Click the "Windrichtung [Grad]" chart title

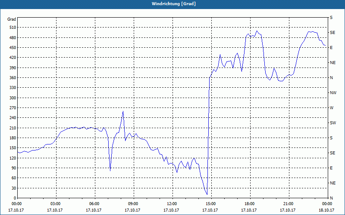(x=174, y=4)
